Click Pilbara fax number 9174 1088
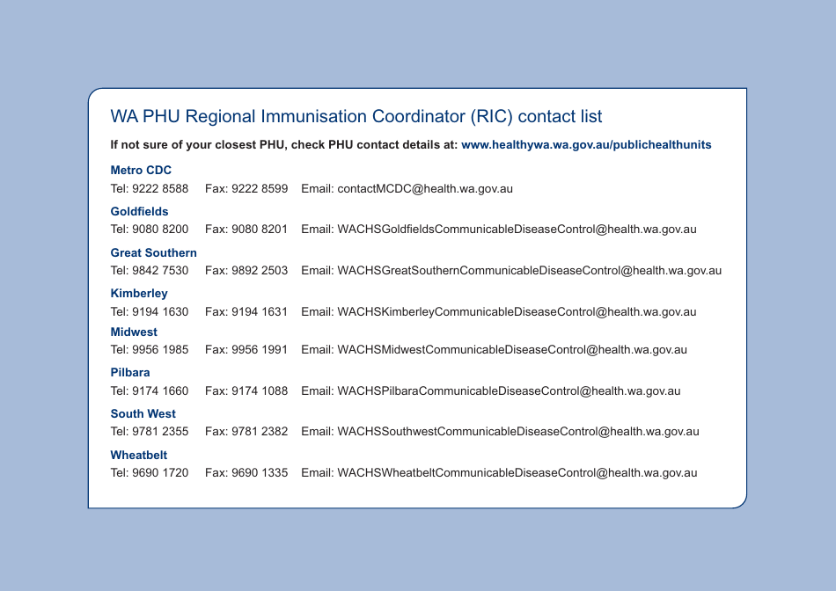836x591 pixels. 259,390
